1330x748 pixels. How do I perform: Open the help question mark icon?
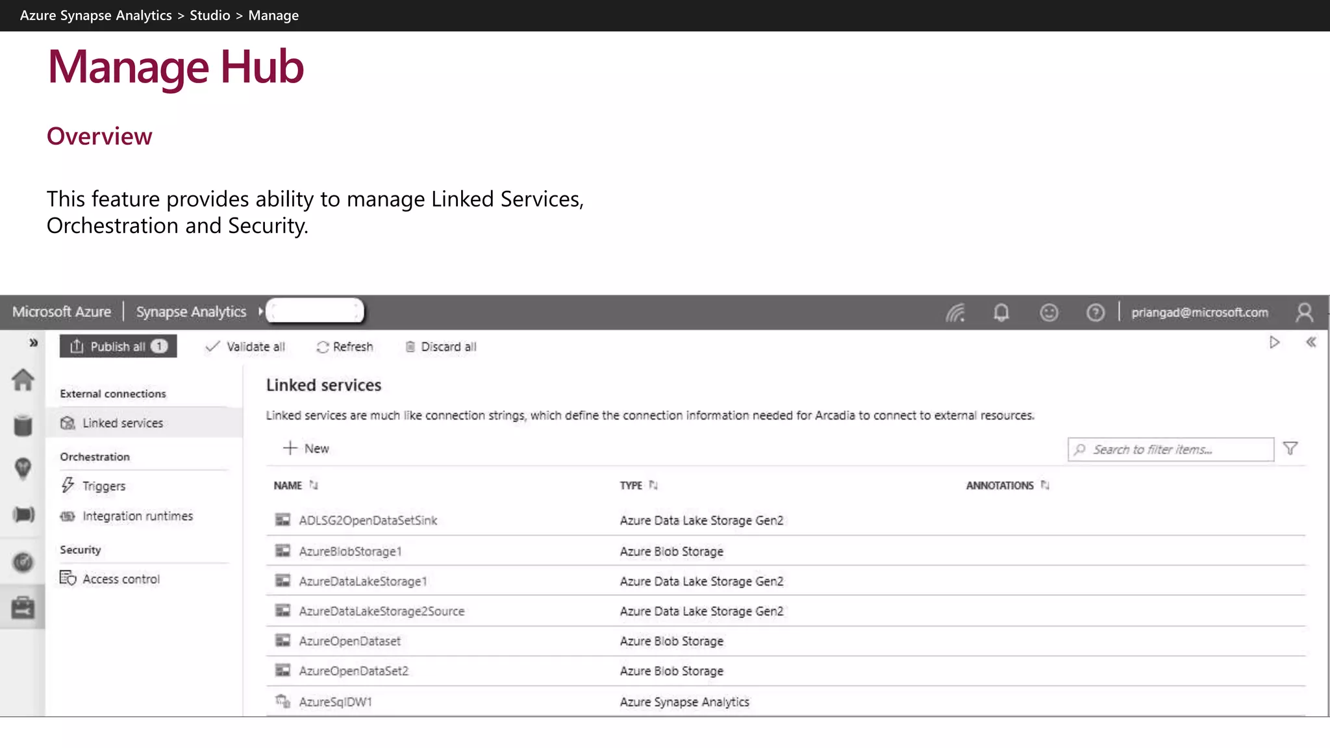click(1096, 313)
